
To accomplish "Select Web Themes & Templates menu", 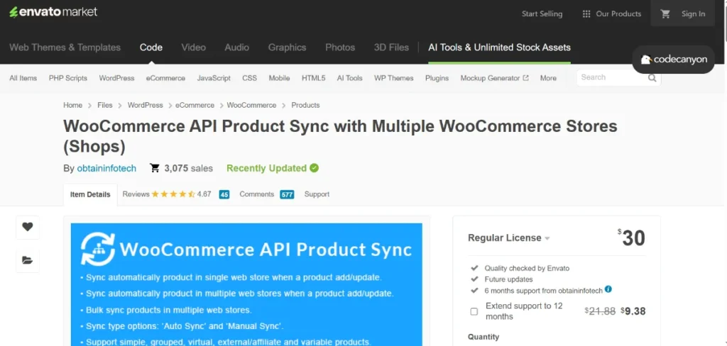I will pos(65,48).
